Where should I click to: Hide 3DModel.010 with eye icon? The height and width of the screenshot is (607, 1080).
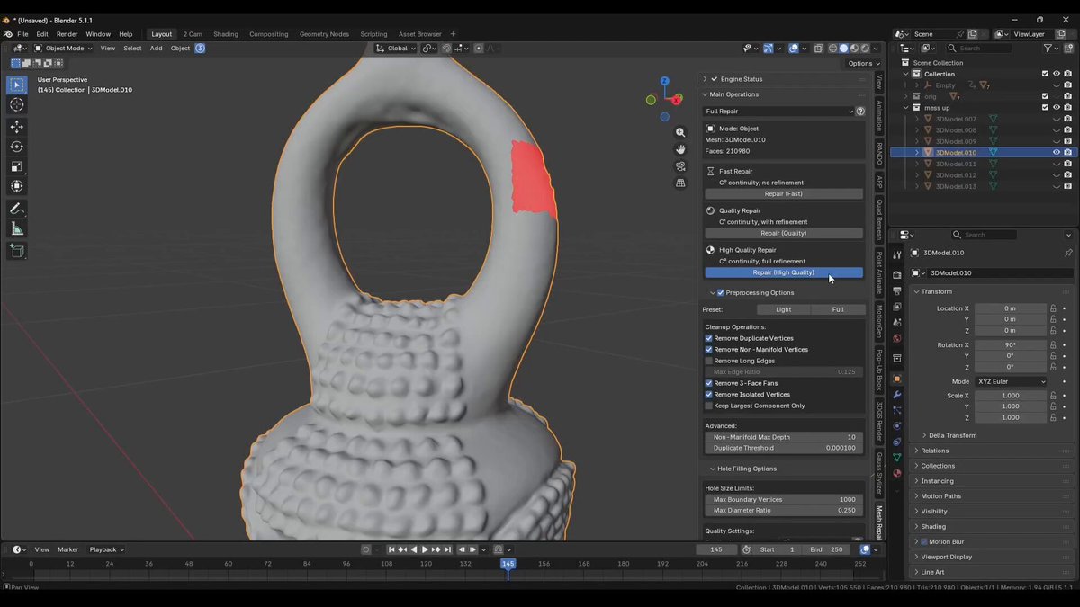click(1057, 153)
